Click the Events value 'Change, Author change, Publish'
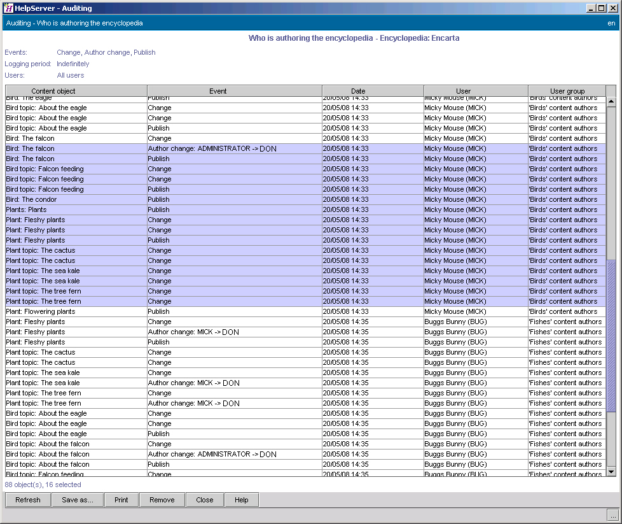Screen dimensions: 622x524 [106, 52]
